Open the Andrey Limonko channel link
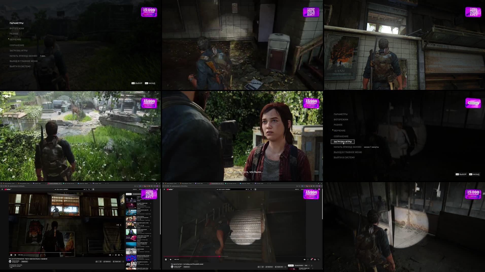485x272 pixels. pos(178,266)
